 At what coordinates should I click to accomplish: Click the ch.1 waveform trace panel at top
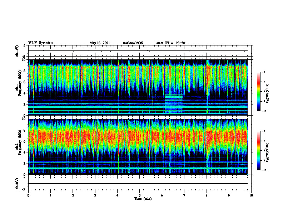point(140,51)
